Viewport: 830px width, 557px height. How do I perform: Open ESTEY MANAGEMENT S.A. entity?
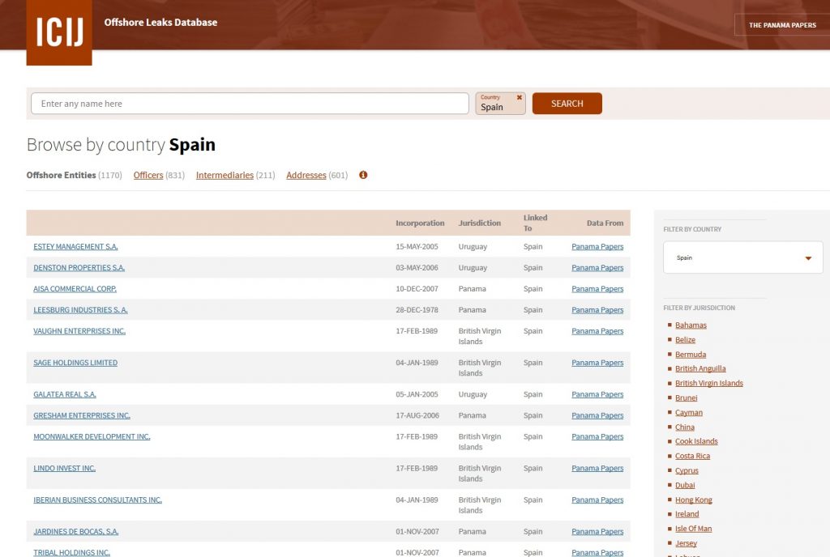(75, 246)
